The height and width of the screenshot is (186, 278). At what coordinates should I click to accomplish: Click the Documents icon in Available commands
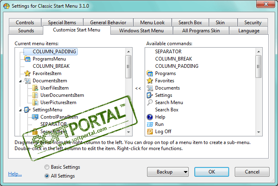pos(150,88)
